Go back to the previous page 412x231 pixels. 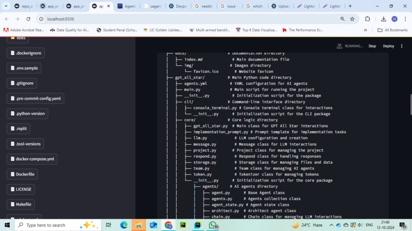[x=7, y=19]
